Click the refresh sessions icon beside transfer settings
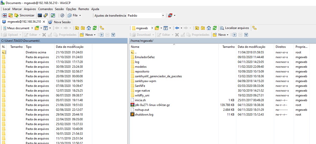 pos(170,15)
